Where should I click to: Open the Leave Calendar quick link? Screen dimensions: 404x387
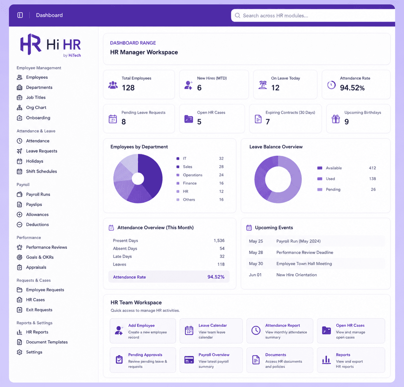pyautogui.click(x=211, y=331)
